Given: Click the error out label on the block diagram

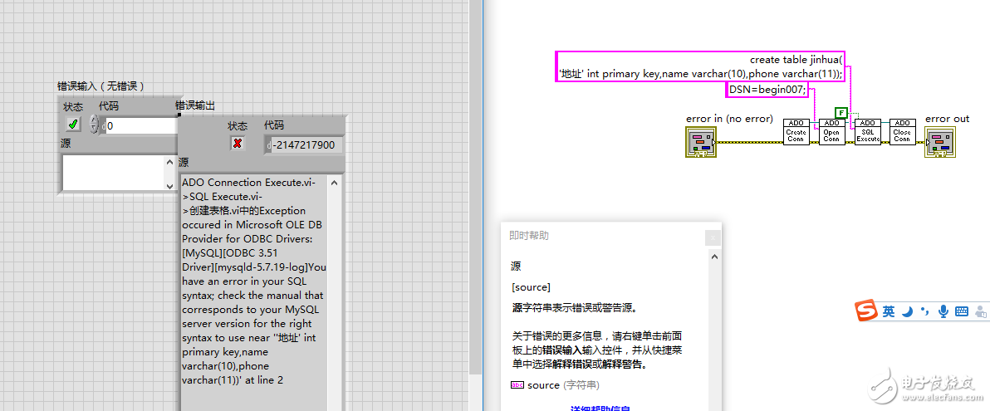Looking at the screenshot, I should [x=947, y=119].
